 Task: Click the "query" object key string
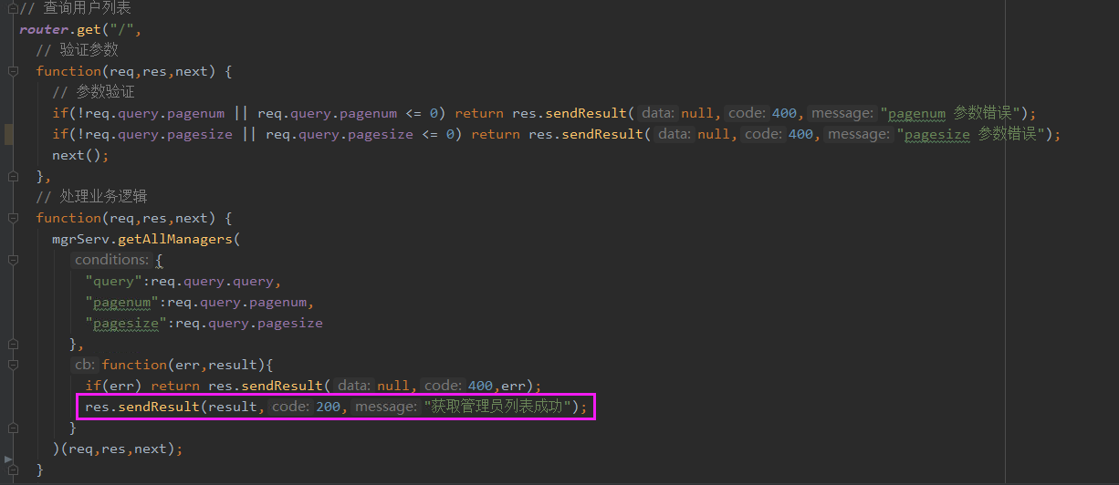tap(113, 281)
